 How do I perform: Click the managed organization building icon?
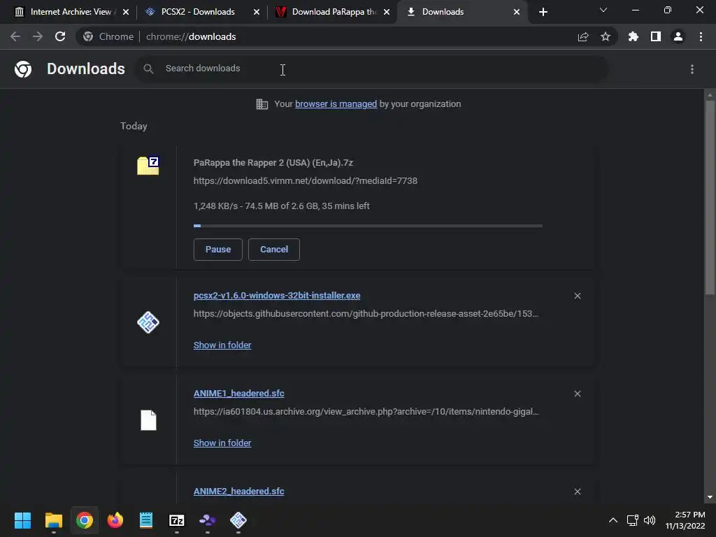coord(262,104)
